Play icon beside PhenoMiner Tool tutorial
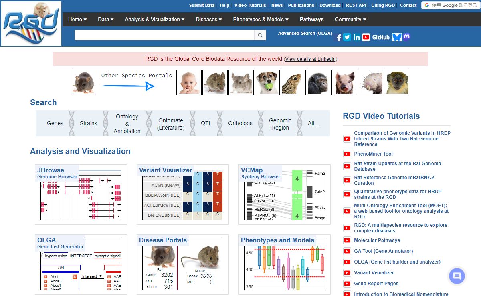The image size is (481, 296). click(347, 154)
